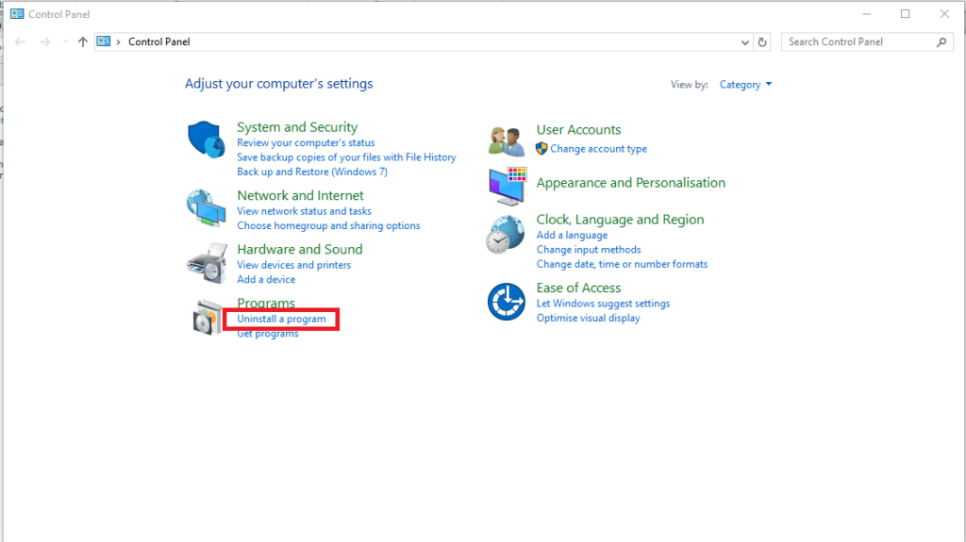Screen dimensions: 966x542
Task: Select Let Windows suggest settings link
Action: 603,304
